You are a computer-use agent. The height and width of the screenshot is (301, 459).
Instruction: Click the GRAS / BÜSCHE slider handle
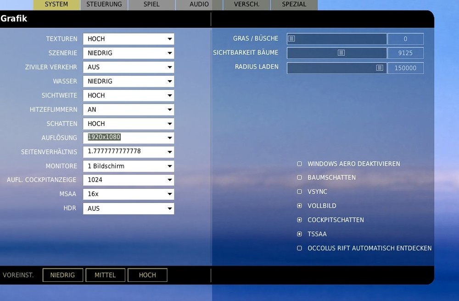click(x=291, y=38)
